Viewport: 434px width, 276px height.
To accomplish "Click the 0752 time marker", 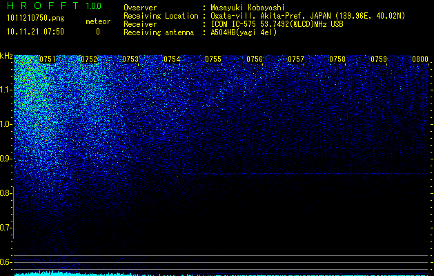I will pyautogui.click(x=89, y=59).
